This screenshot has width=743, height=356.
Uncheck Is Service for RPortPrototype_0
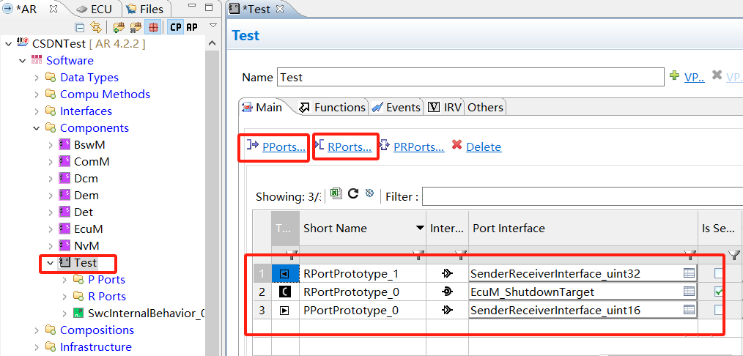(x=720, y=292)
